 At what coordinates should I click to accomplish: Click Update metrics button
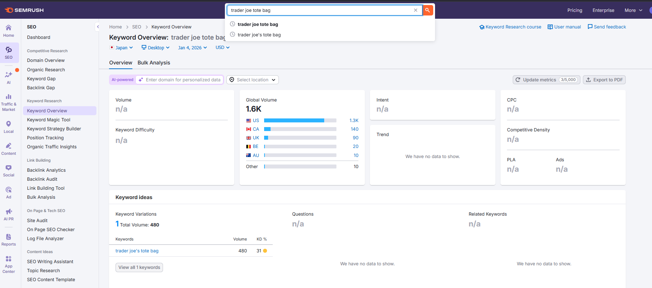546,80
